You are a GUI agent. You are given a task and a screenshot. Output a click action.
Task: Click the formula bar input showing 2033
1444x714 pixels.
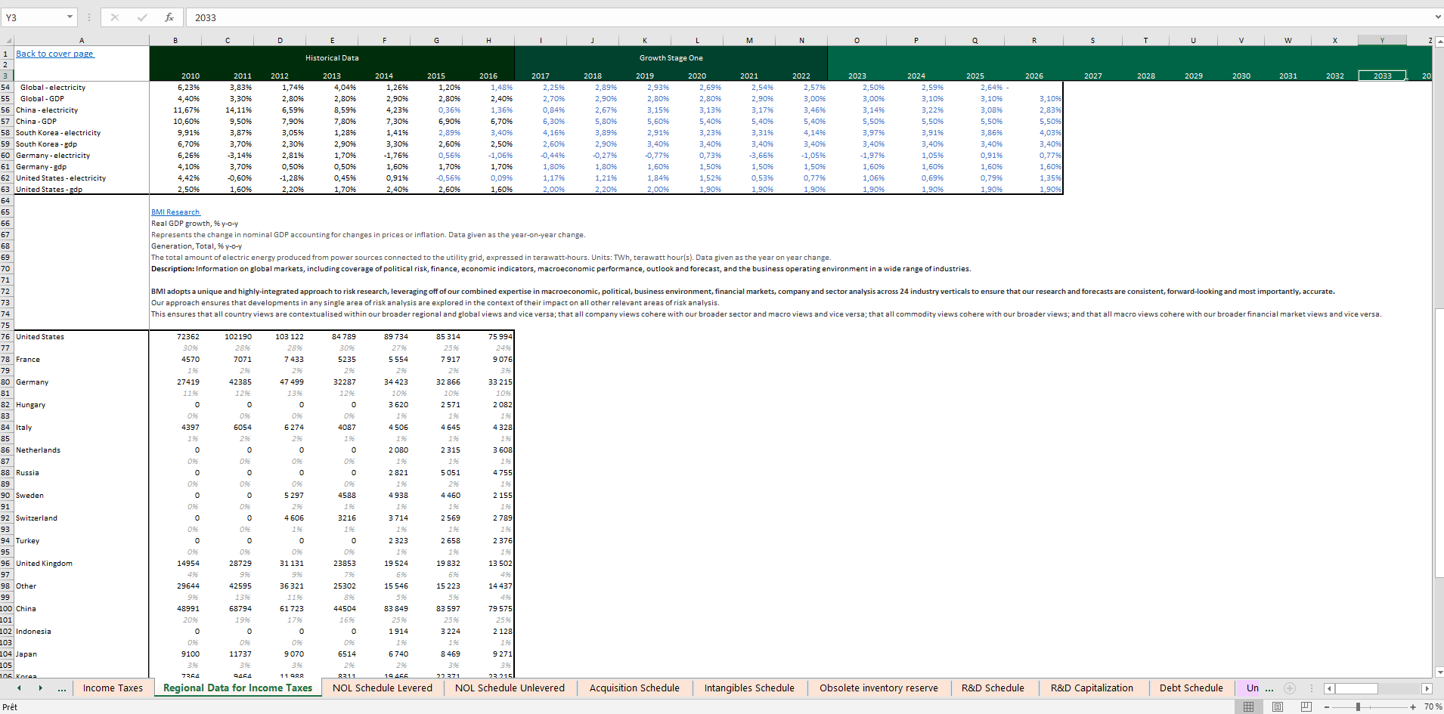point(809,17)
